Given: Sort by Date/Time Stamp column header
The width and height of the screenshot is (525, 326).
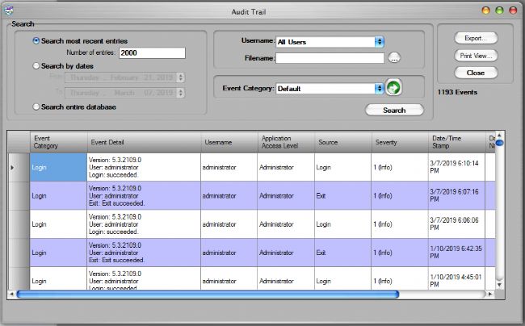Looking at the screenshot, I should point(456,142).
